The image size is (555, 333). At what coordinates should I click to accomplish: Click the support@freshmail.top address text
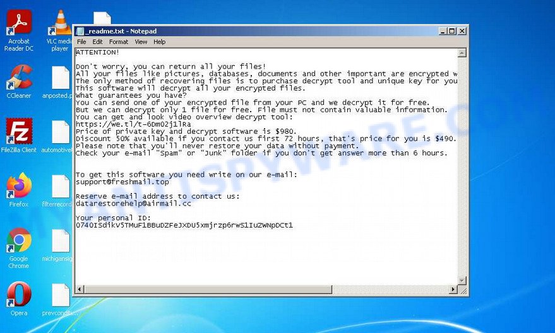pyautogui.click(x=122, y=182)
